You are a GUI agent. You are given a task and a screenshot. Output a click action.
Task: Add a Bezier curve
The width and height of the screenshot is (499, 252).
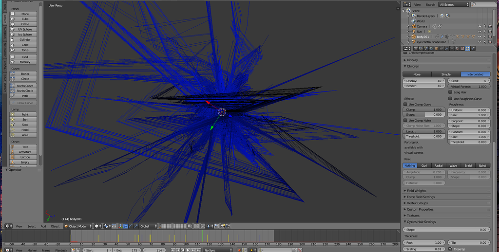point(23,74)
